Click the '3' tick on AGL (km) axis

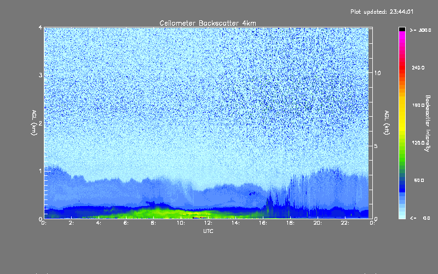(x=41, y=75)
